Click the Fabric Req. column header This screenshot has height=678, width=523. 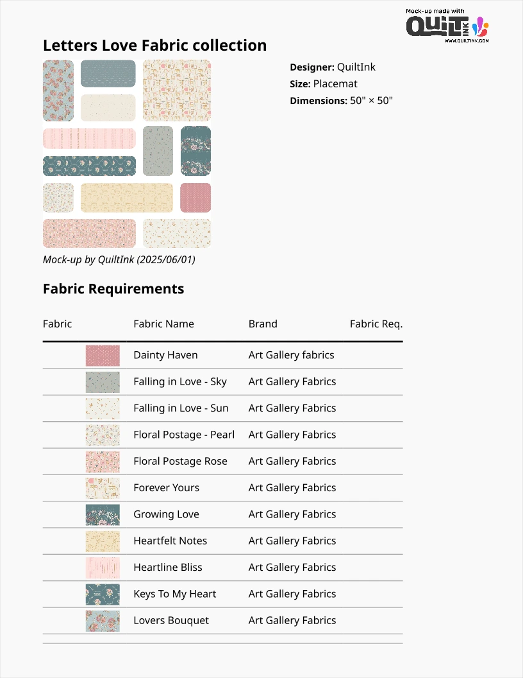[x=376, y=324]
